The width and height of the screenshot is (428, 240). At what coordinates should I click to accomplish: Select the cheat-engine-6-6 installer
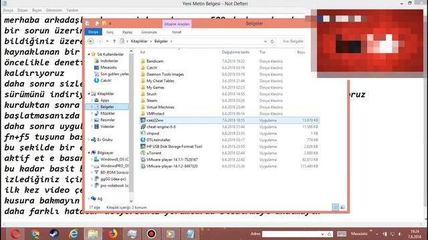pyautogui.click(x=161, y=127)
